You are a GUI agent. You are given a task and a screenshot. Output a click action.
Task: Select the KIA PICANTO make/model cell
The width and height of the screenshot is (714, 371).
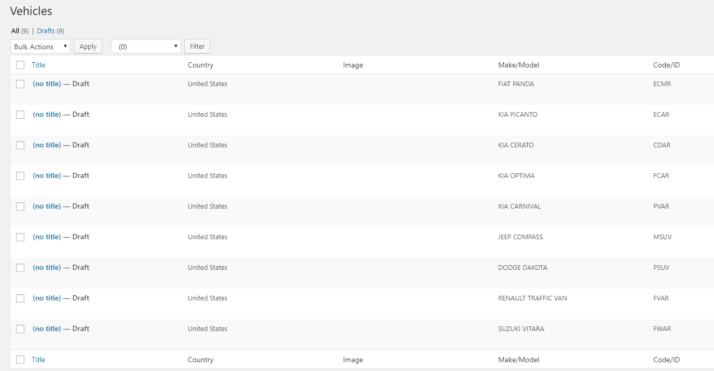tap(518, 114)
